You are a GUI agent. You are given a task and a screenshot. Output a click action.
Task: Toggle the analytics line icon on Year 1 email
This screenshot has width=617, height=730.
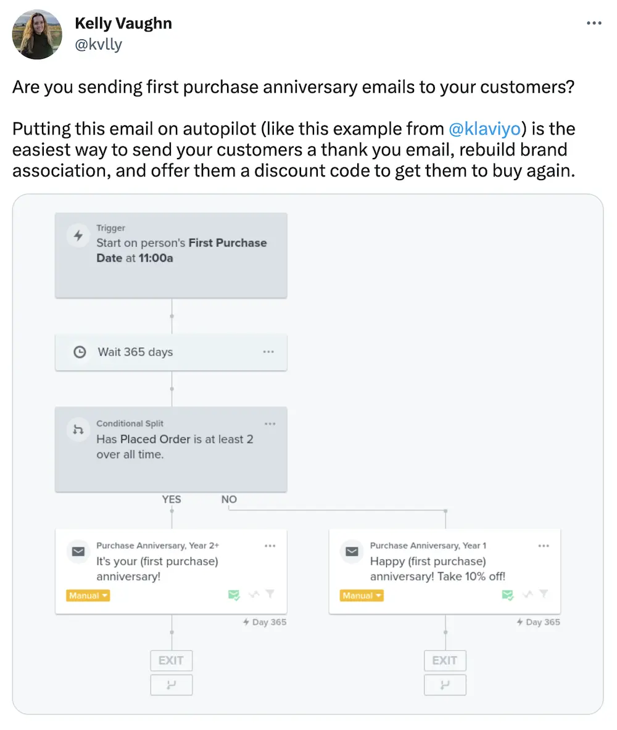tap(526, 594)
